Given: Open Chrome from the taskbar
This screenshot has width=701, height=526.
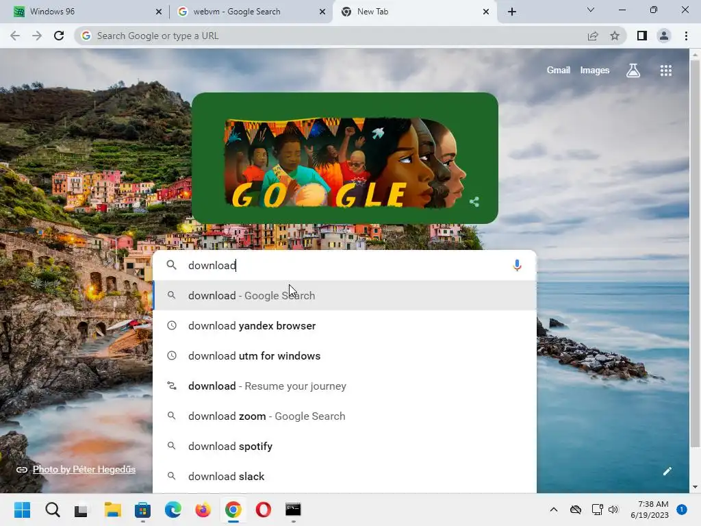Looking at the screenshot, I should [233, 510].
